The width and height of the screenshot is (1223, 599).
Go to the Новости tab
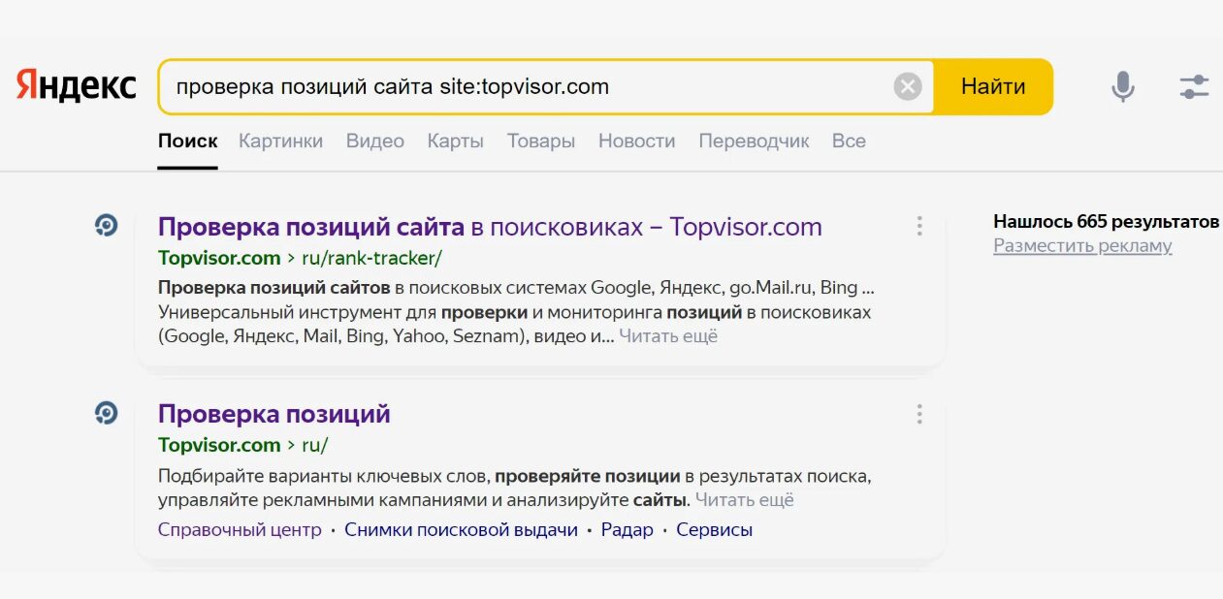(636, 142)
